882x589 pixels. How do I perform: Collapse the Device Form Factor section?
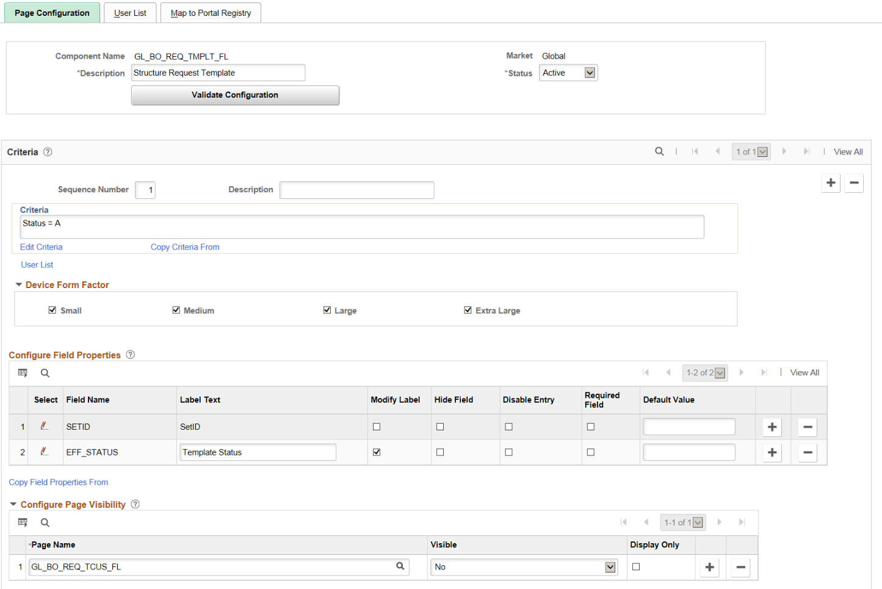pos(18,284)
